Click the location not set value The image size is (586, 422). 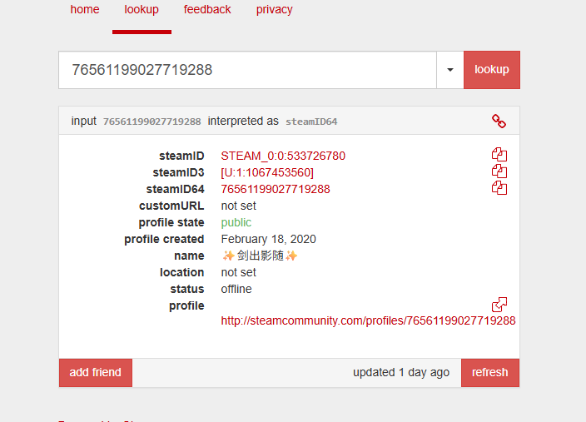(238, 272)
